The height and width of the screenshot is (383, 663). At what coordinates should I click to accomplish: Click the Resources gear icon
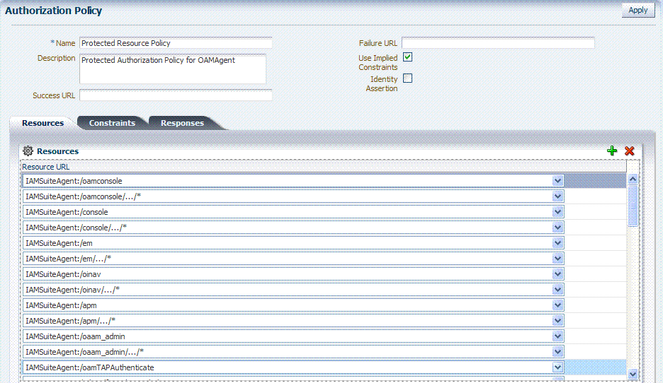click(28, 151)
